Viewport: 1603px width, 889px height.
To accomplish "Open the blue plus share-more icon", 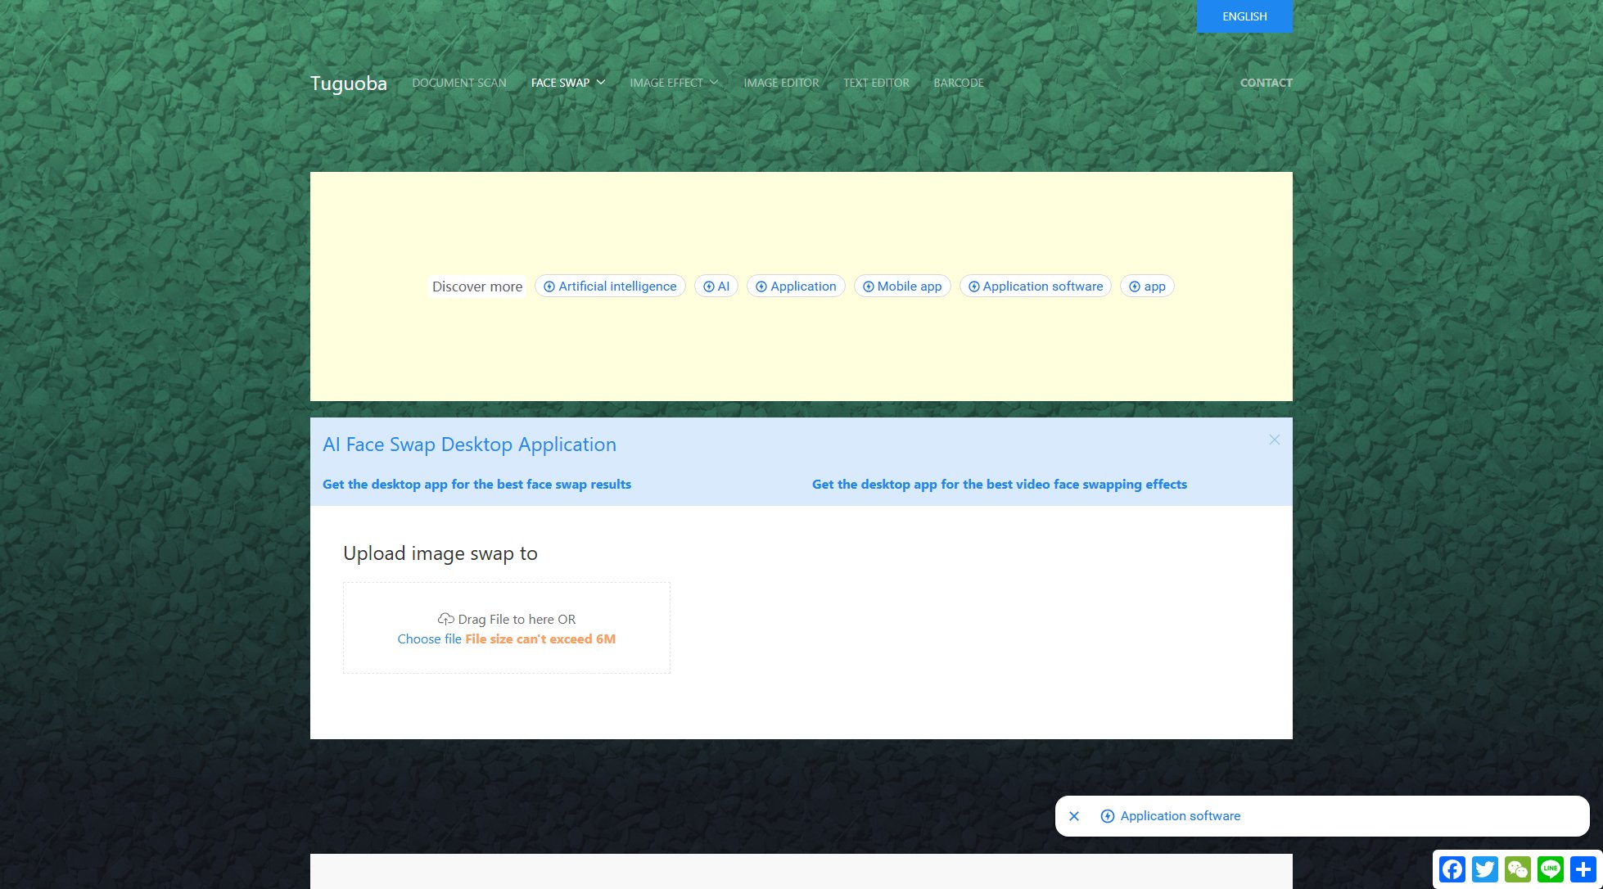I will point(1583,869).
